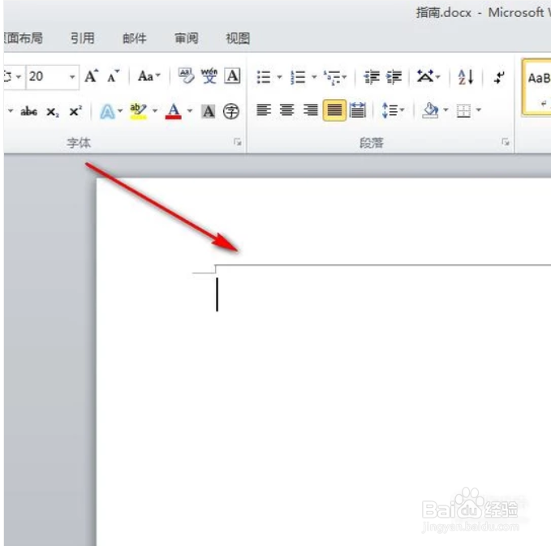Open the 审阅 ribbon tab
The image size is (551, 546).
click(187, 38)
